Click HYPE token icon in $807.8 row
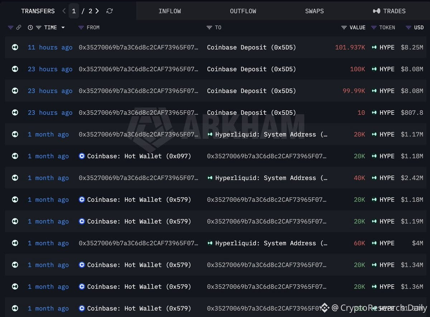 tap(374, 112)
